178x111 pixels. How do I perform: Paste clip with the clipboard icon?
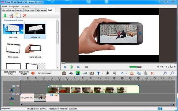[x=145, y=73]
